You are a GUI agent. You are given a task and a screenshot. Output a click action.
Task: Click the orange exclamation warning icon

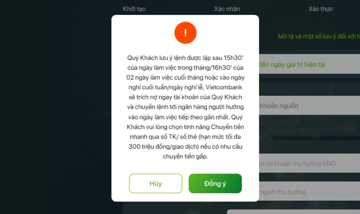(185, 33)
